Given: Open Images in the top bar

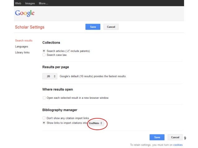Looking at the screenshot, I should click(x=30, y=3).
